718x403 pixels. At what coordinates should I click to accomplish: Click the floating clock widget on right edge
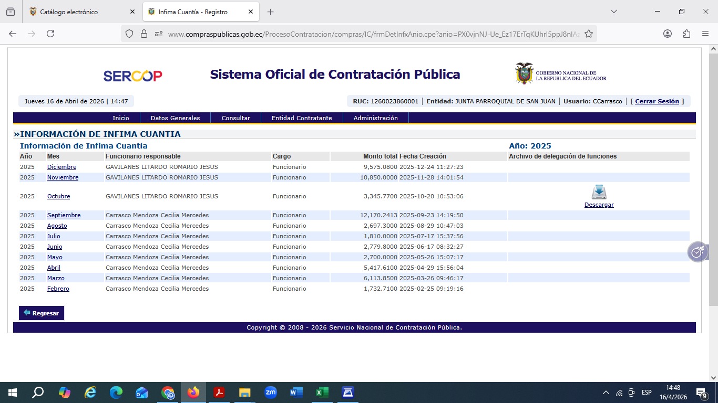pos(697,252)
